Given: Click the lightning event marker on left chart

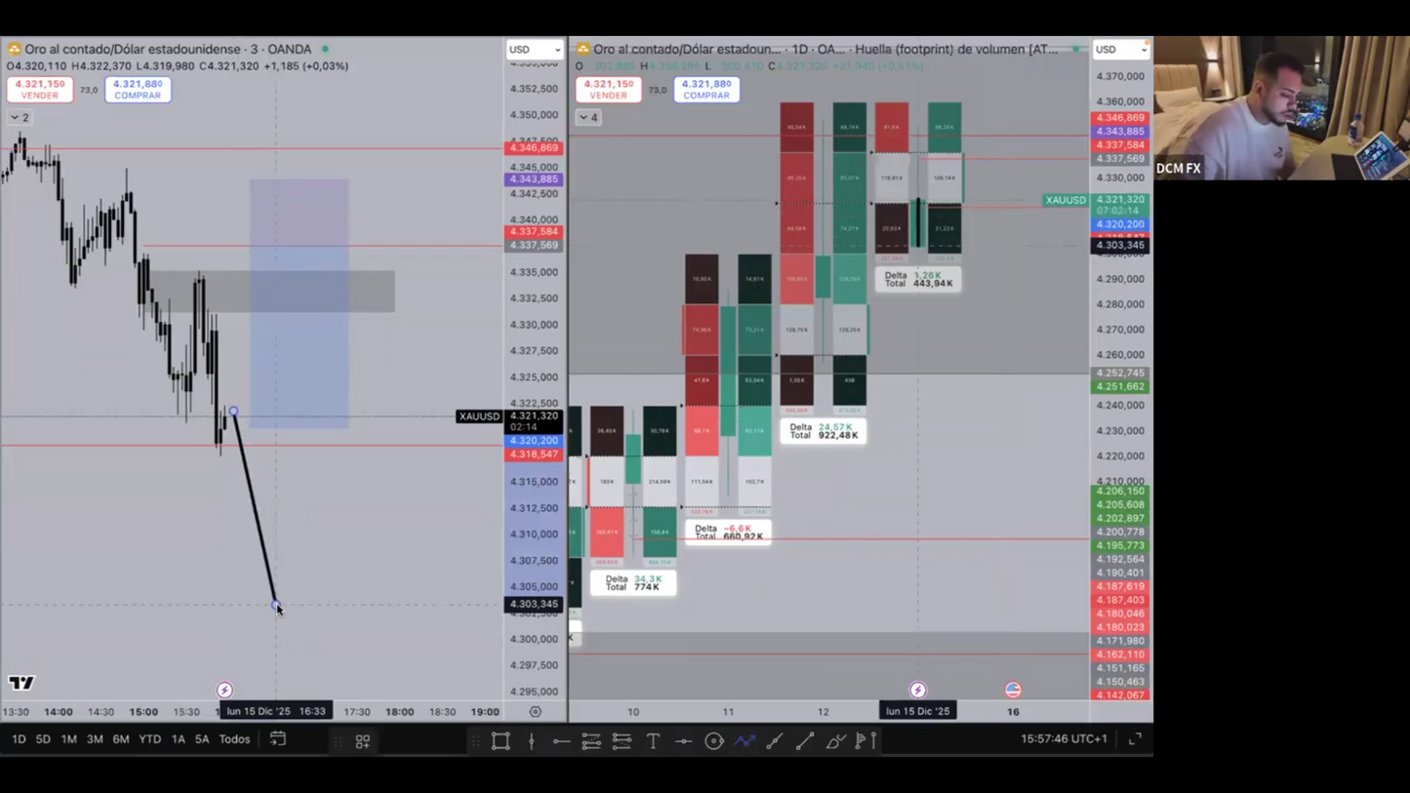Looking at the screenshot, I should (x=224, y=690).
